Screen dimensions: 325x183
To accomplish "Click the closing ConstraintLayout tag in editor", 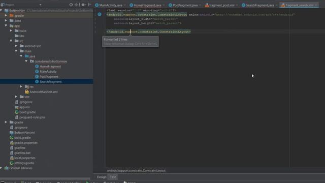I will (x=149, y=32).
